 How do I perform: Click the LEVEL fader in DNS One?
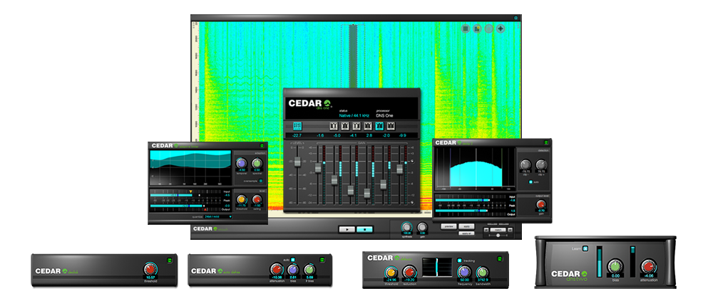297,162
